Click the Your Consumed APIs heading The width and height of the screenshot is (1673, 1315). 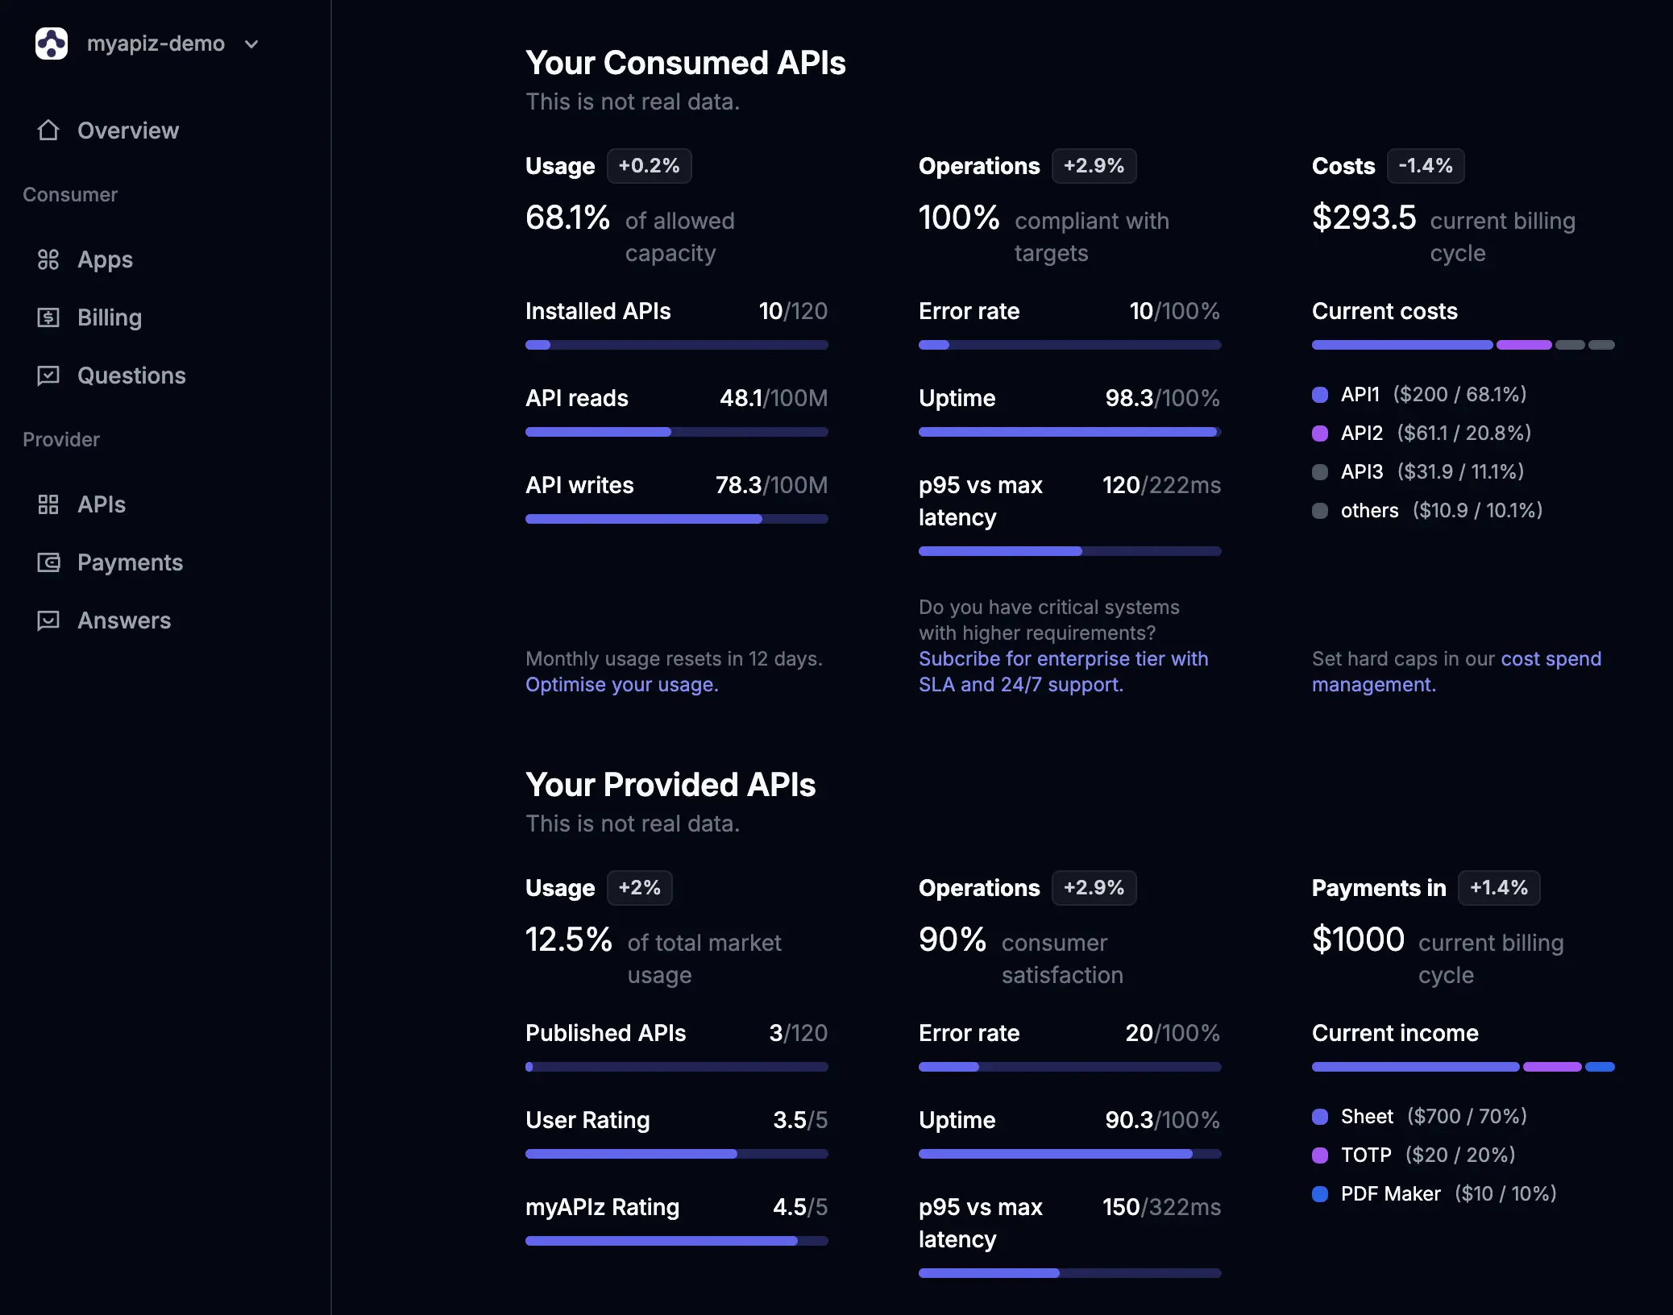pos(686,63)
